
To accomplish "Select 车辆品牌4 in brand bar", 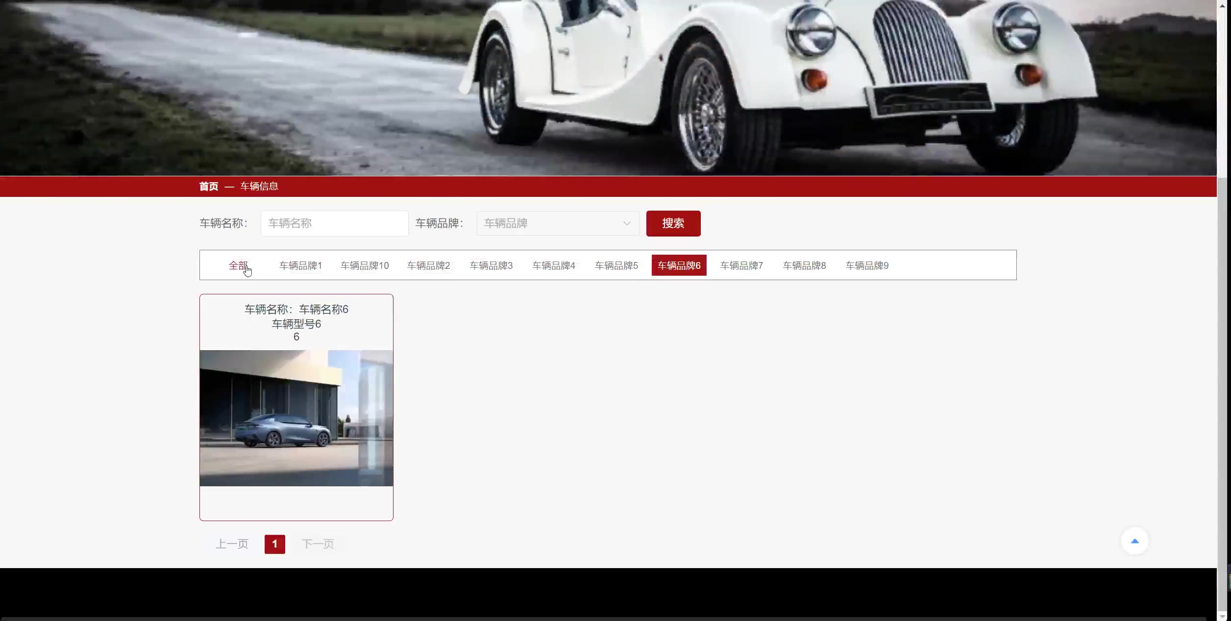I will tap(554, 265).
